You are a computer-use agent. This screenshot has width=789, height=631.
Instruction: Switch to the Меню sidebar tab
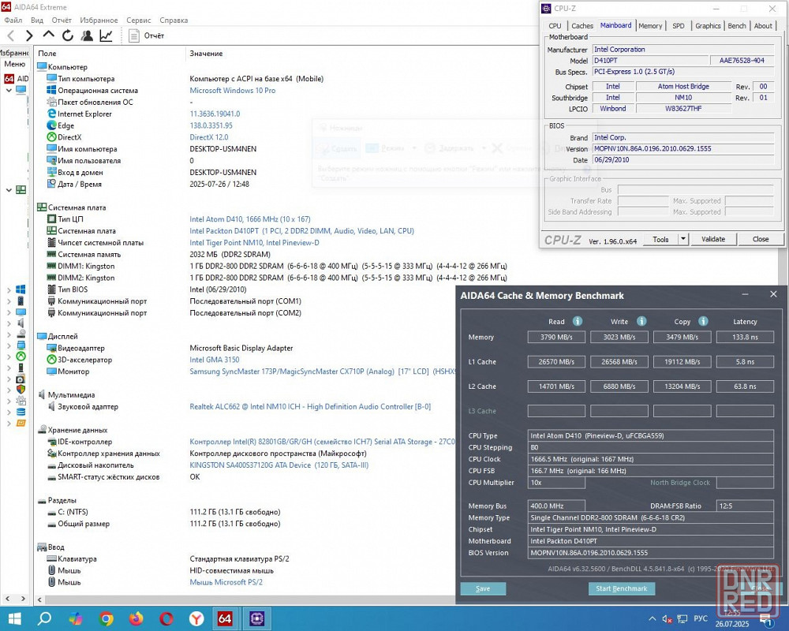tap(14, 65)
